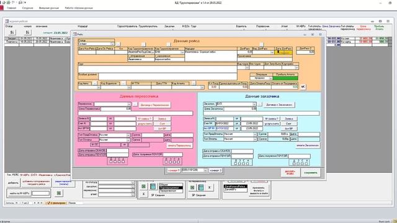Tick Д checkbox under carrier 'Дата отправки ПОЧТОЙ'
Image resolution: width=397 pixels, height=223 pixels.
tap(111, 161)
